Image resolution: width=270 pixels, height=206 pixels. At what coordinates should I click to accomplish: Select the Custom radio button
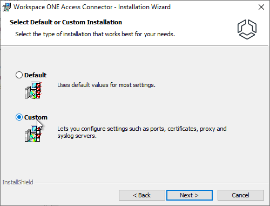(19, 117)
